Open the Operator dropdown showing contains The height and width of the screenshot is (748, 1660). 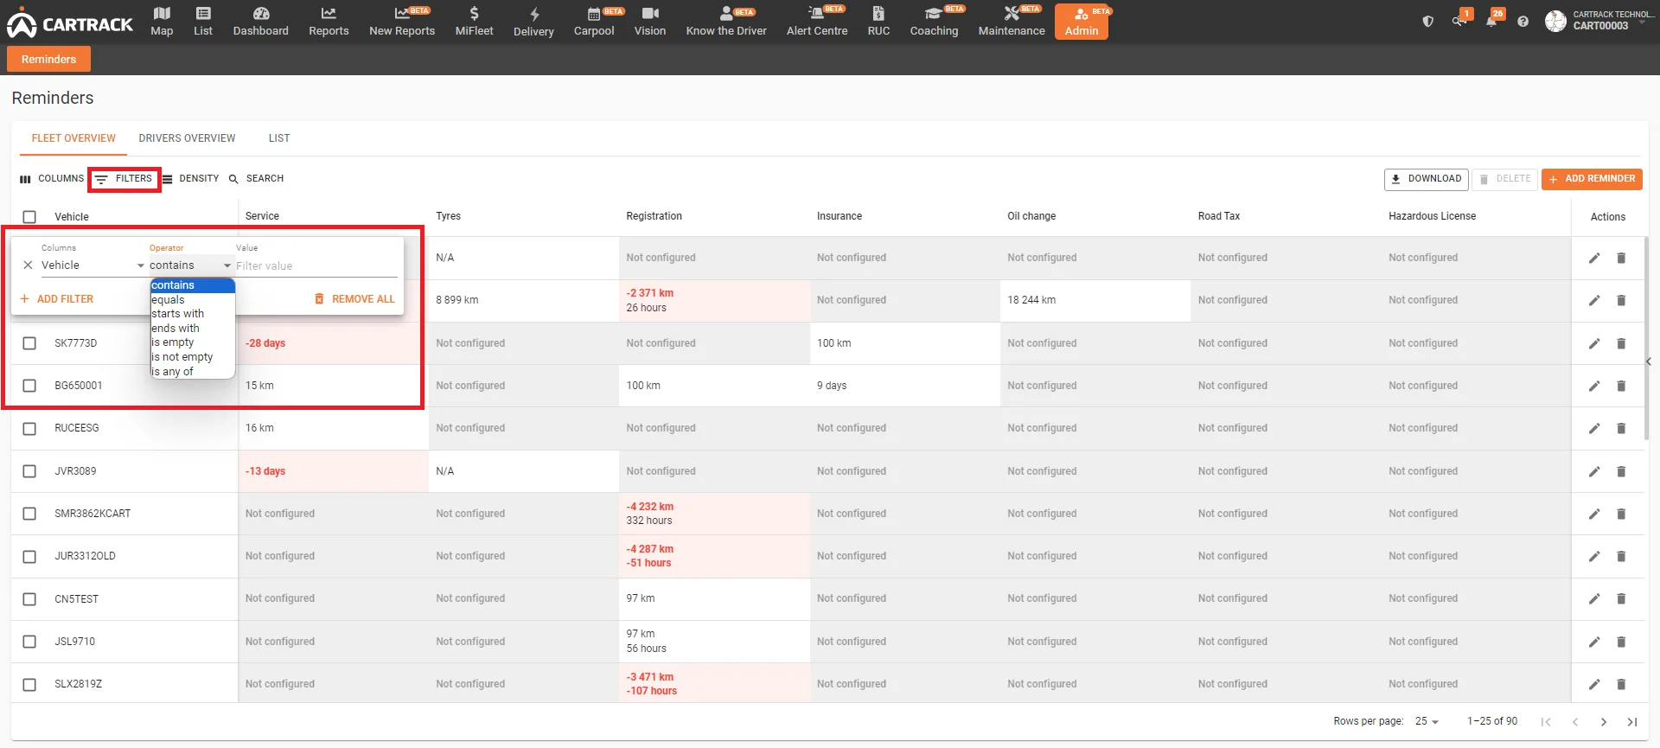pyautogui.click(x=190, y=265)
